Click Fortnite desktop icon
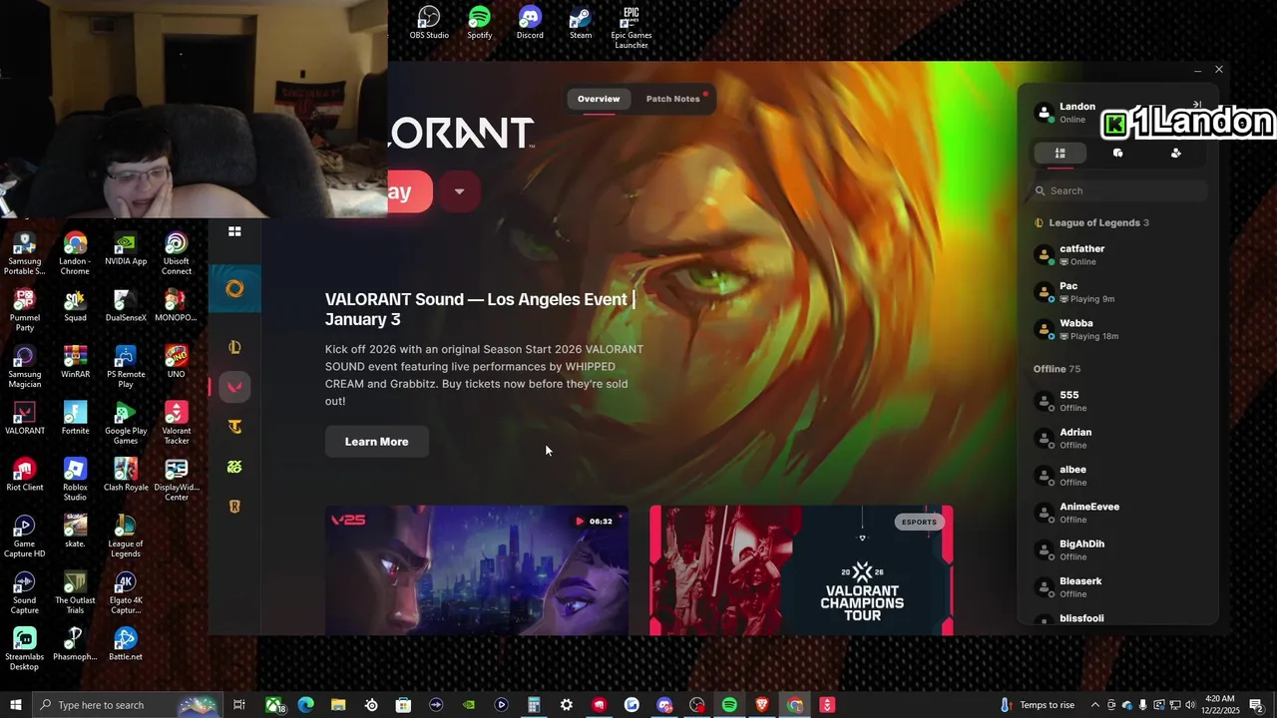This screenshot has height=718, width=1277. tap(75, 419)
